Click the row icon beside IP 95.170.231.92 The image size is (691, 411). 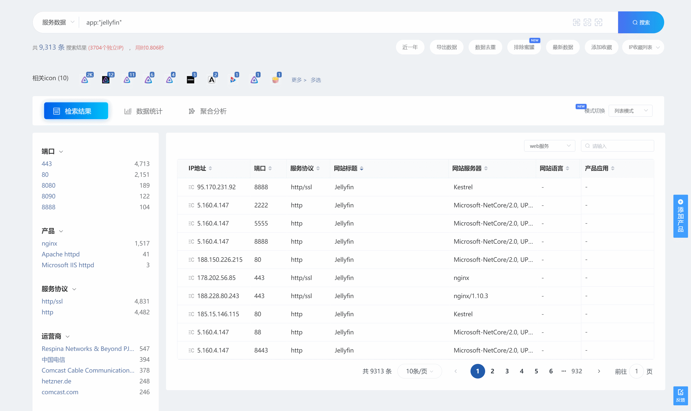191,187
